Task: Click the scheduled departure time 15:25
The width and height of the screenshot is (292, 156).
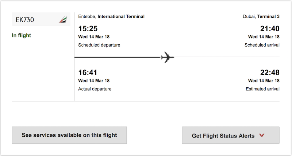Action: (x=88, y=29)
